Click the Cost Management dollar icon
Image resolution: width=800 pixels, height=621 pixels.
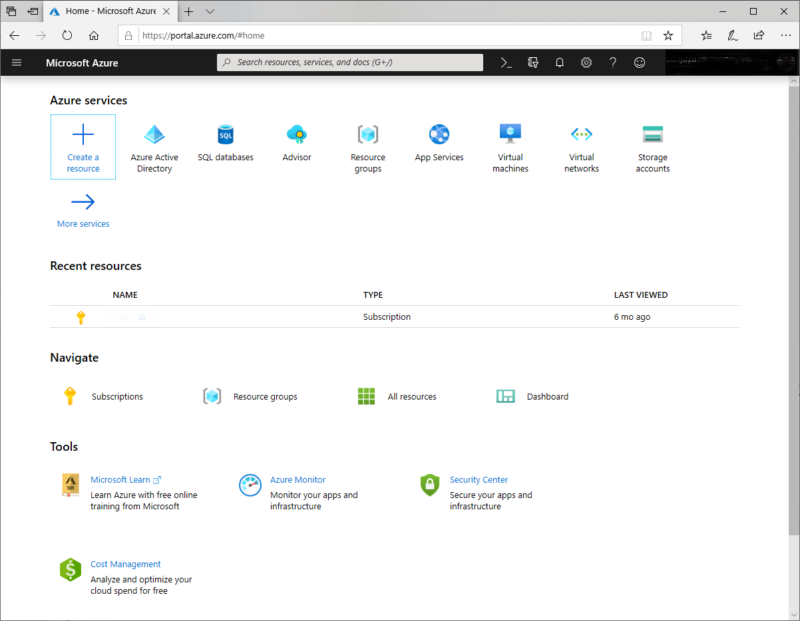click(x=71, y=570)
